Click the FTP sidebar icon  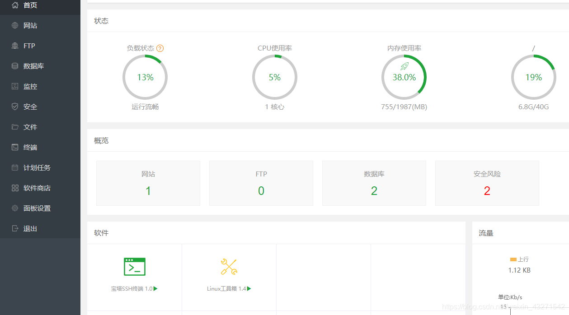[15, 46]
